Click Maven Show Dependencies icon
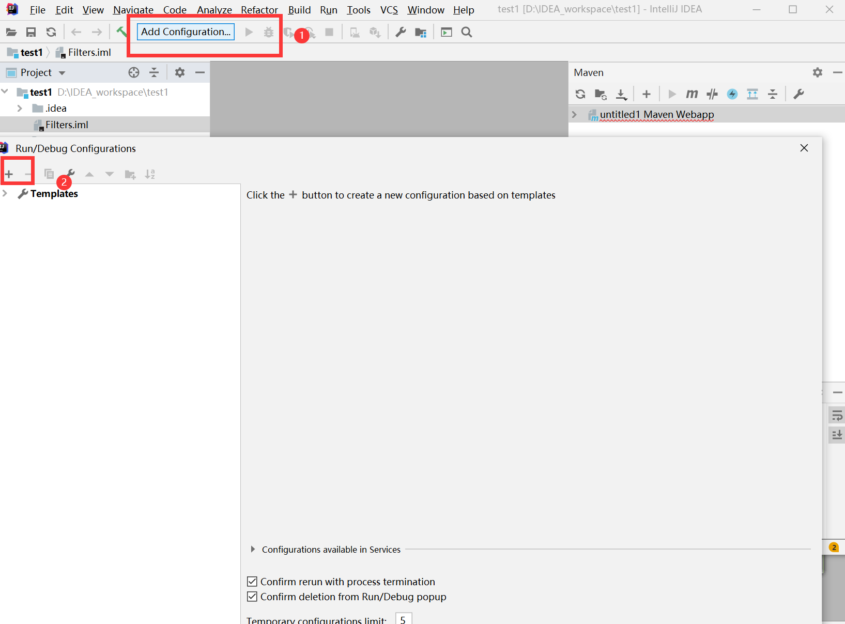 [752, 94]
